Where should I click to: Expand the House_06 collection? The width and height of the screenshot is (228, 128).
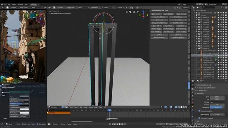pos(197,32)
